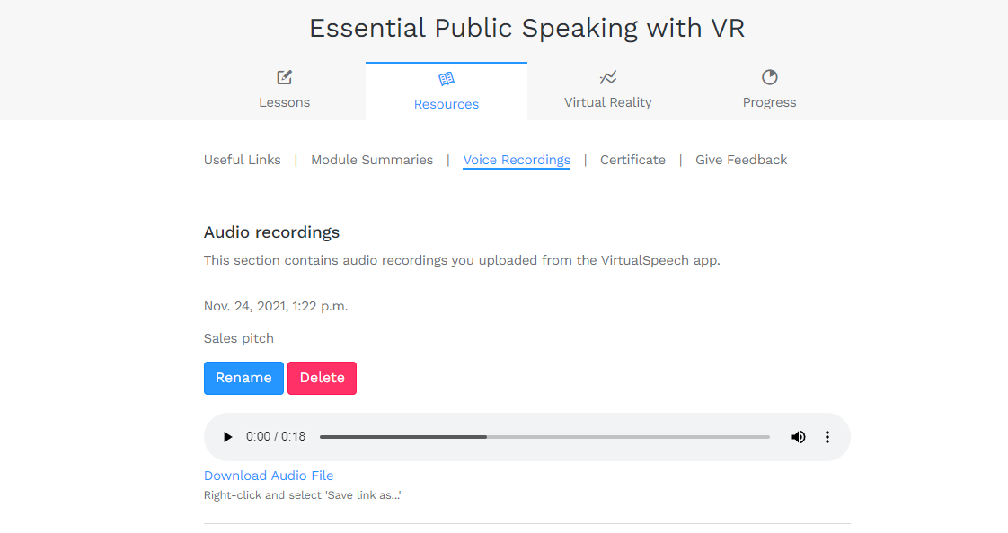Image resolution: width=1008 pixels, height=533 pixels.
Task: Go to the Progress tab
Action: coord(770,92)
